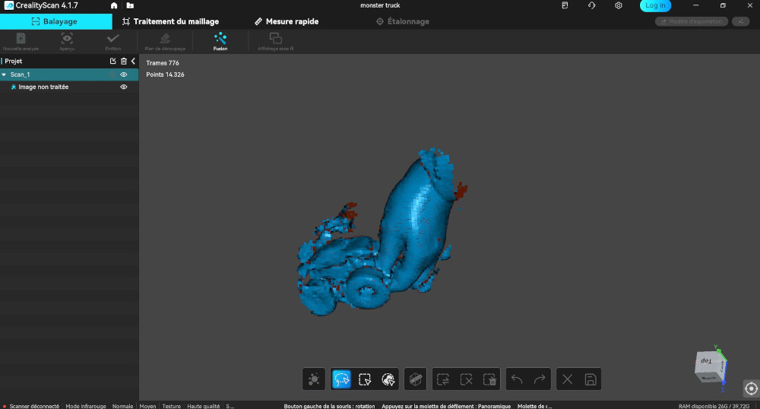The width and height of the screenshot is (760, 409).
Task: Open the user manual document icon
Action: tap(565, 5)
